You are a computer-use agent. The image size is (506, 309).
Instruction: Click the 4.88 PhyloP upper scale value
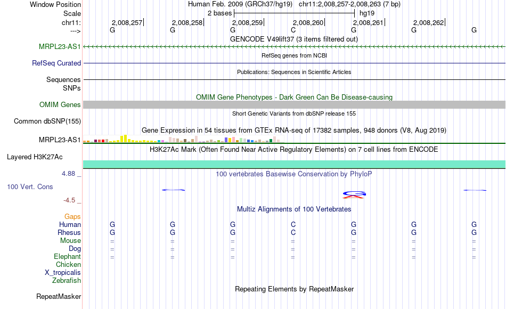(x=68, y=173)
